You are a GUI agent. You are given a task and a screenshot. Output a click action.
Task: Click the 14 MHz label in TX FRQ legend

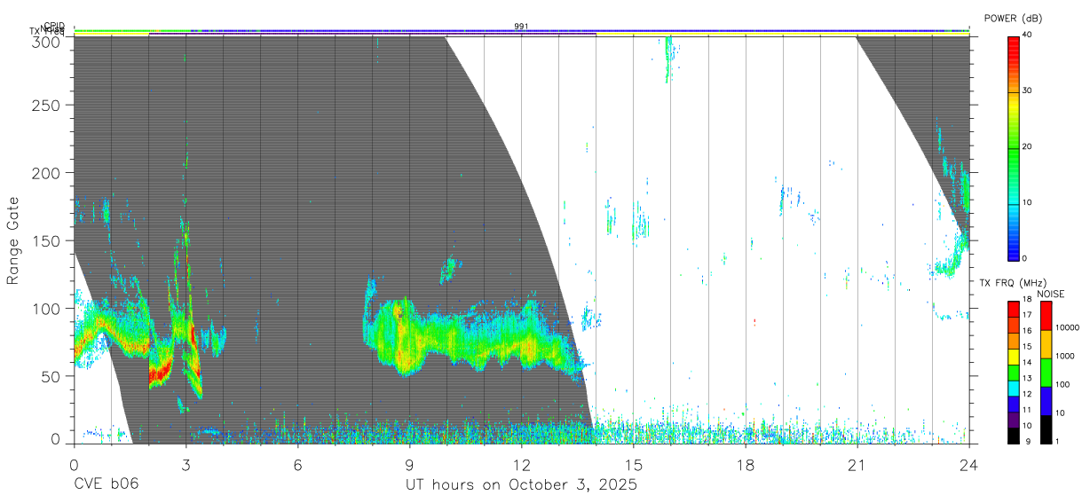pyautogui.click(x=1026, y=363)
